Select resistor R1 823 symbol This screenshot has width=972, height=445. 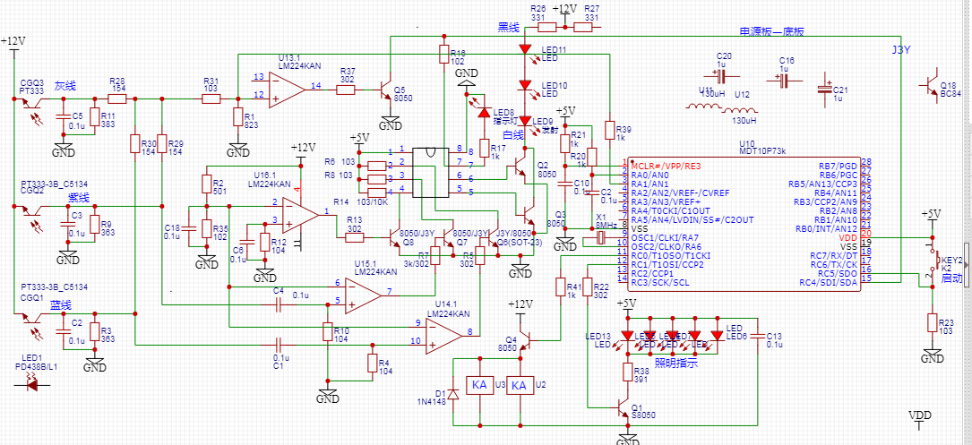(237, 117)
